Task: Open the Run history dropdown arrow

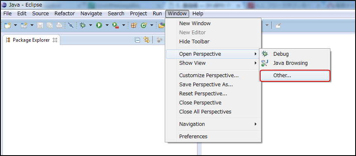Action: (x=107, y=26)
